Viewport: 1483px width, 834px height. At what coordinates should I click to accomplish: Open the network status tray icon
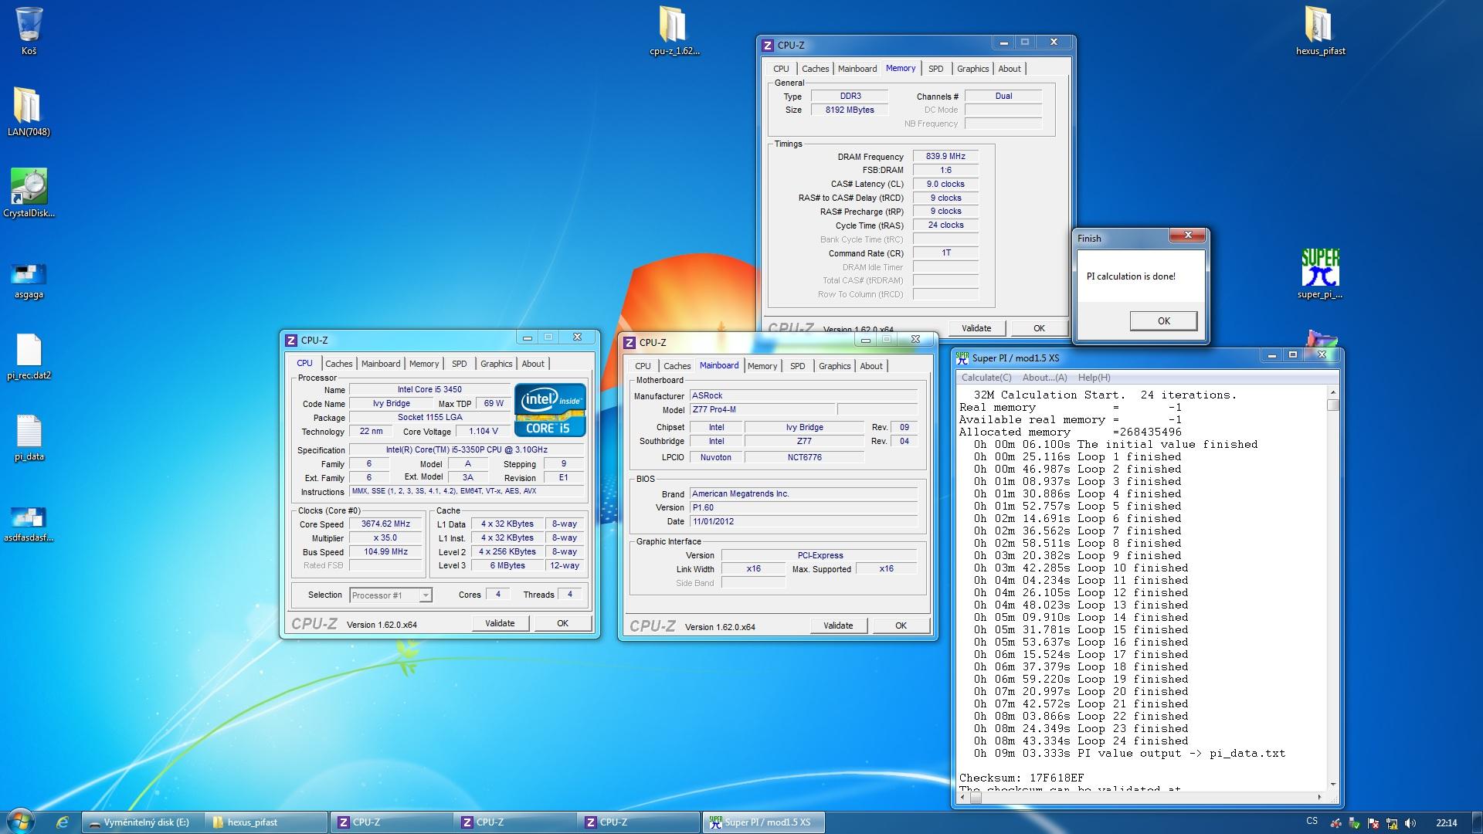click(x=1392, y=822)
